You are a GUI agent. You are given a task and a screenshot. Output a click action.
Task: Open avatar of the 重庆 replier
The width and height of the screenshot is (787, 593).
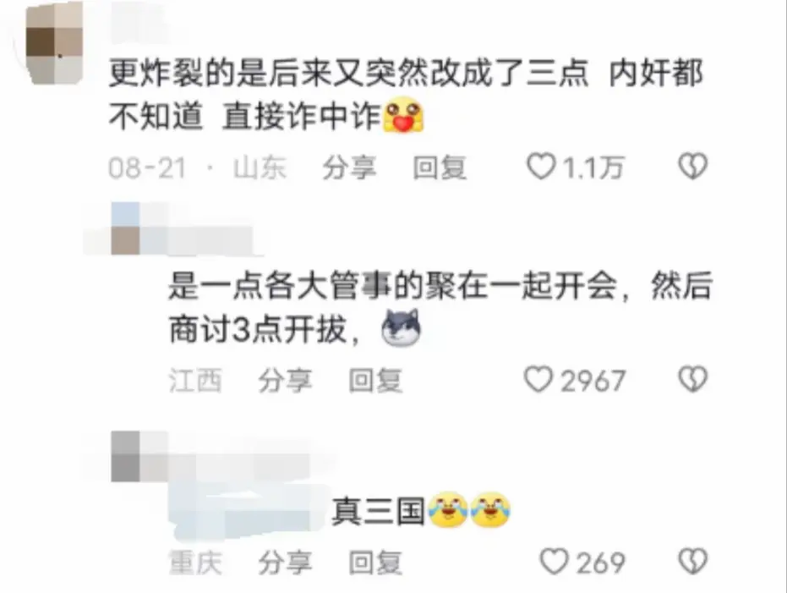[125, 456]
